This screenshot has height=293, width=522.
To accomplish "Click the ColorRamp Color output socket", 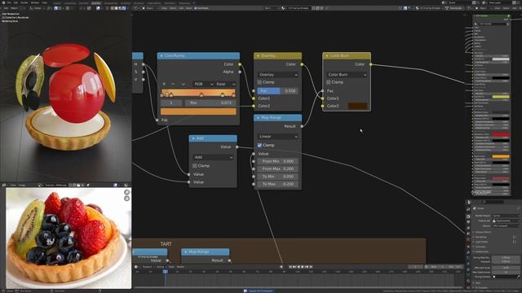I will (240, 64).
